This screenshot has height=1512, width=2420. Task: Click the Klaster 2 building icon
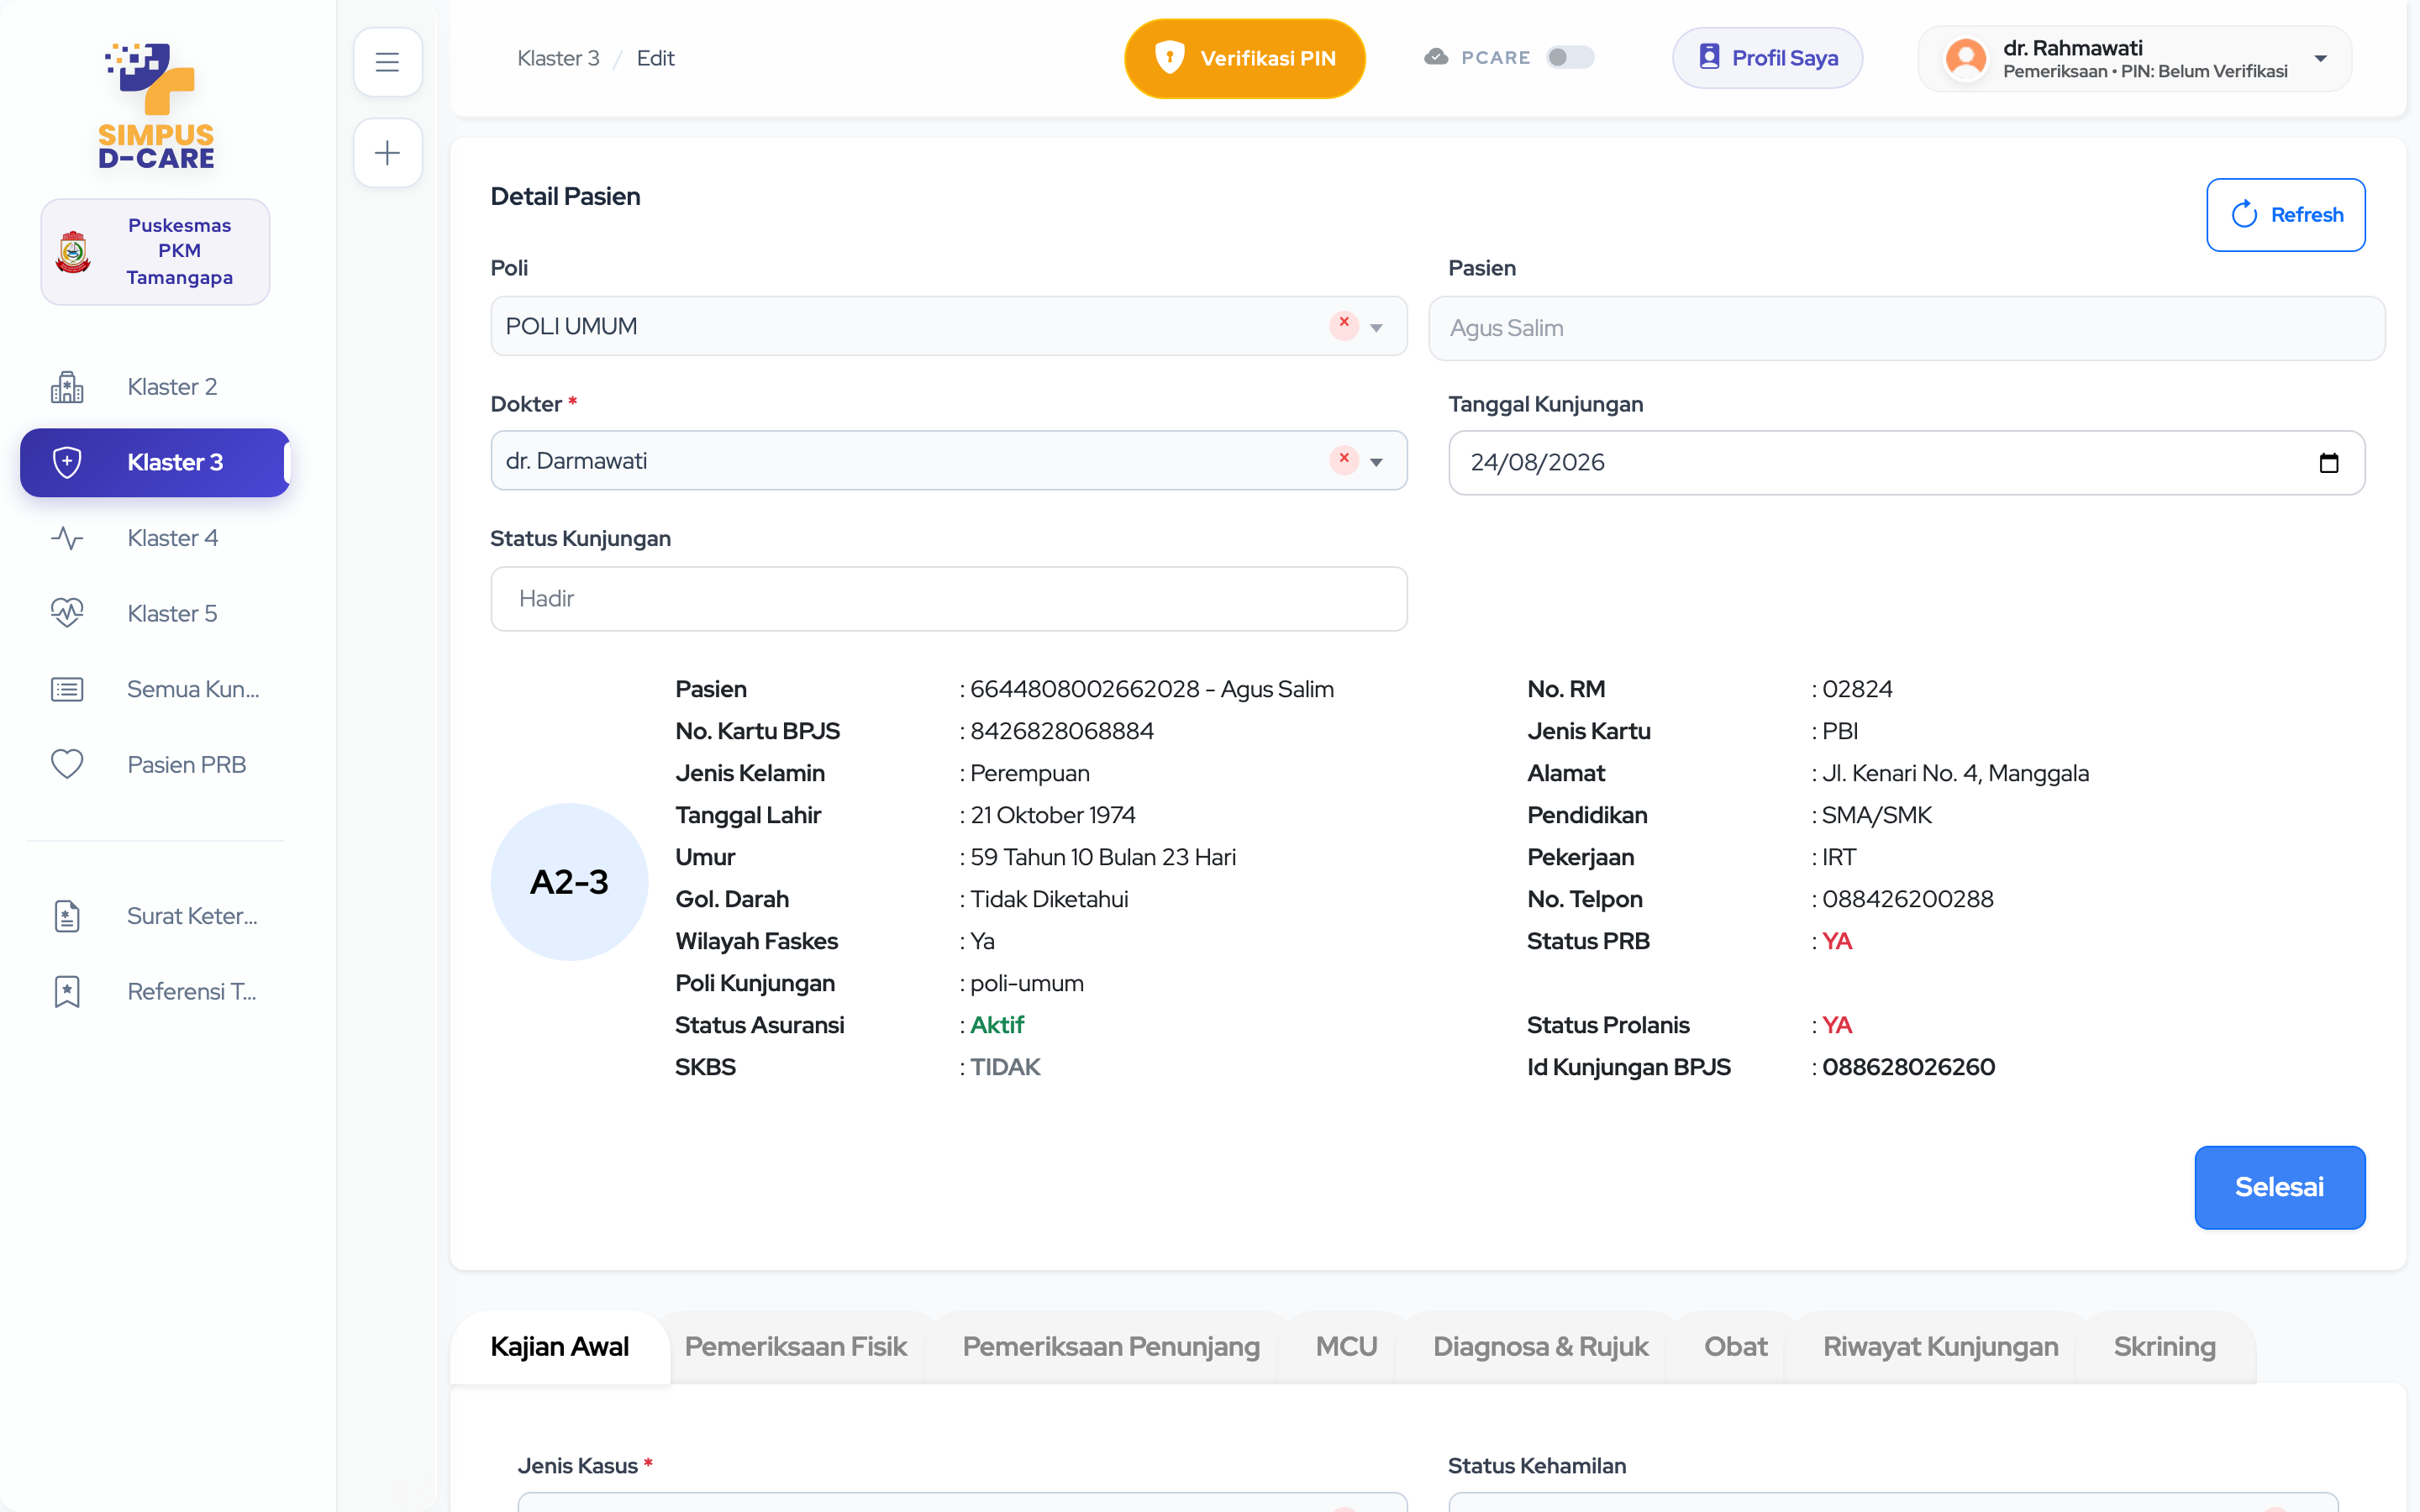coord(67,387)
